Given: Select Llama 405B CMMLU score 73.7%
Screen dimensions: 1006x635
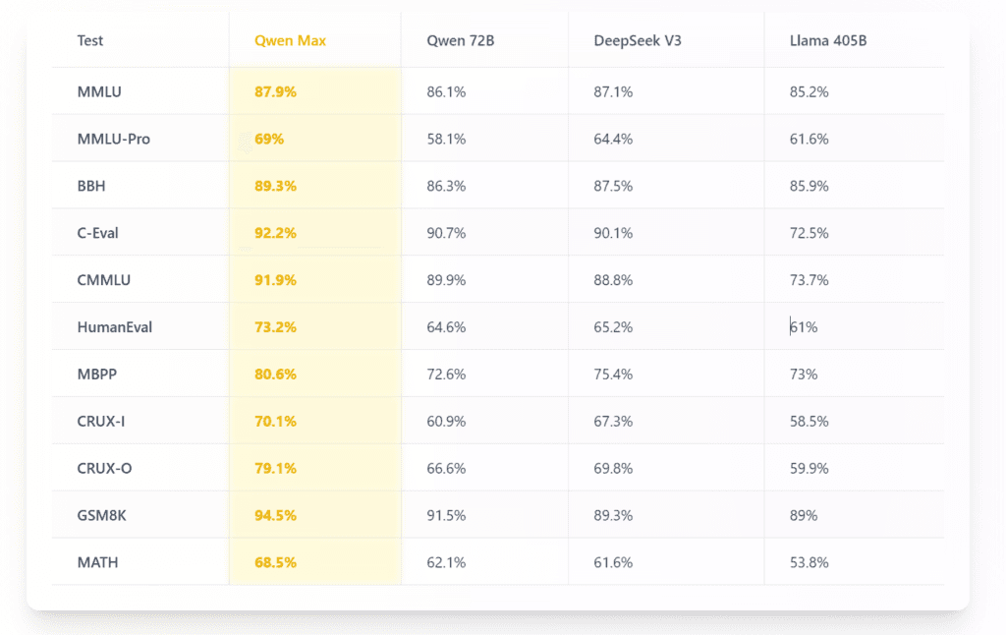Looking at the screenshot, I should pyautogui.click(x=809, y=280).
